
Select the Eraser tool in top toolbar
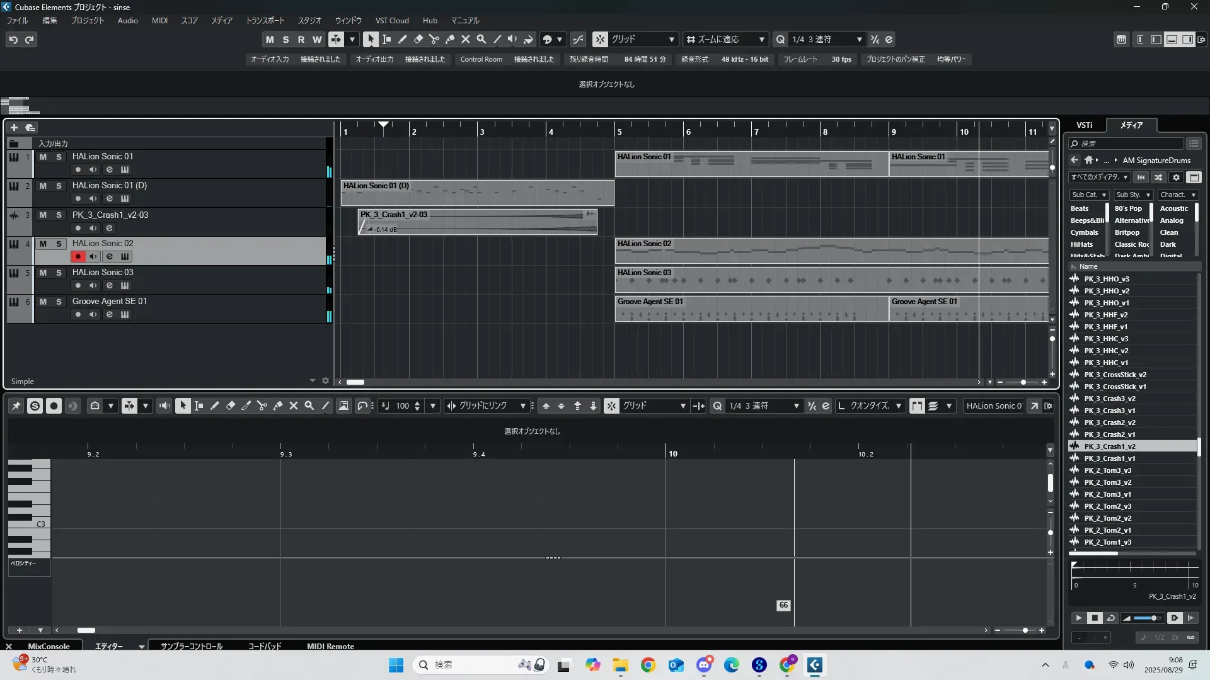pyautogui.click(x=418, y=39)
